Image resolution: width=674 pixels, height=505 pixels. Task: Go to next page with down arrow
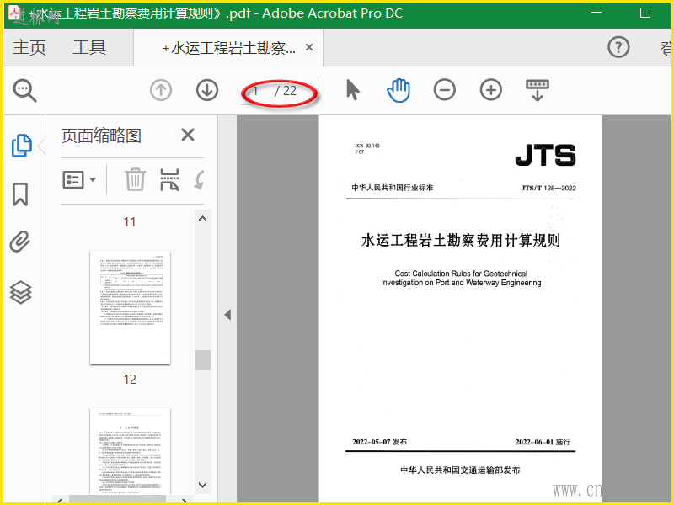[x=207, y=90]
